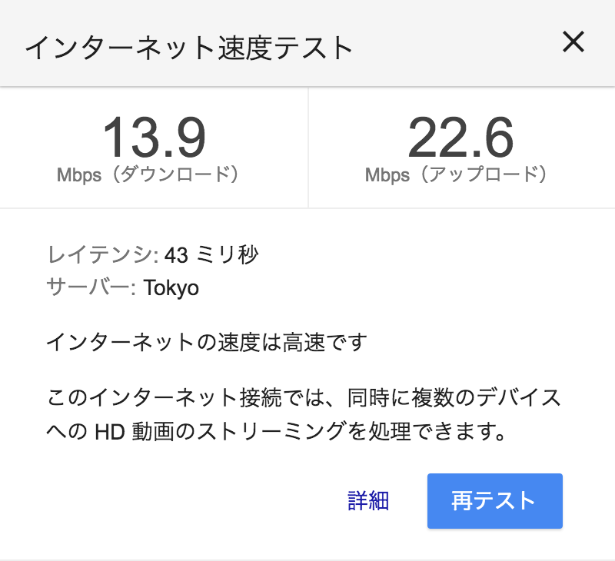The width and height of the screenshot is (615, 561).
Task: Click the blank area left of 詳細
Action: tap(188, 501)
